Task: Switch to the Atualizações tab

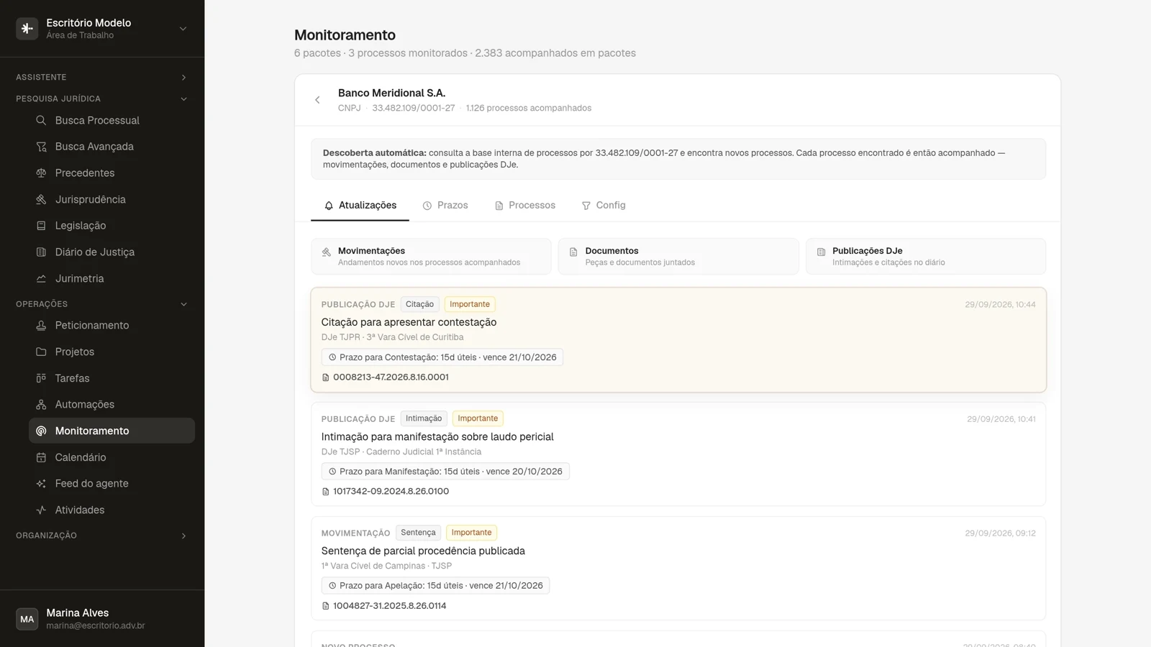Action: click(360, 206)
